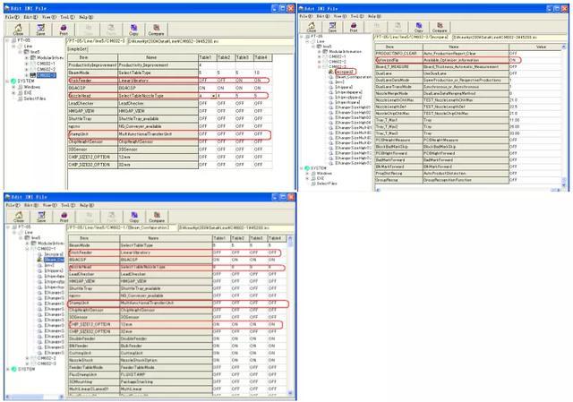Select SelectFiles tree item in top-left window
This screenshot has height=402, width=573.
(x=35, y=98)
